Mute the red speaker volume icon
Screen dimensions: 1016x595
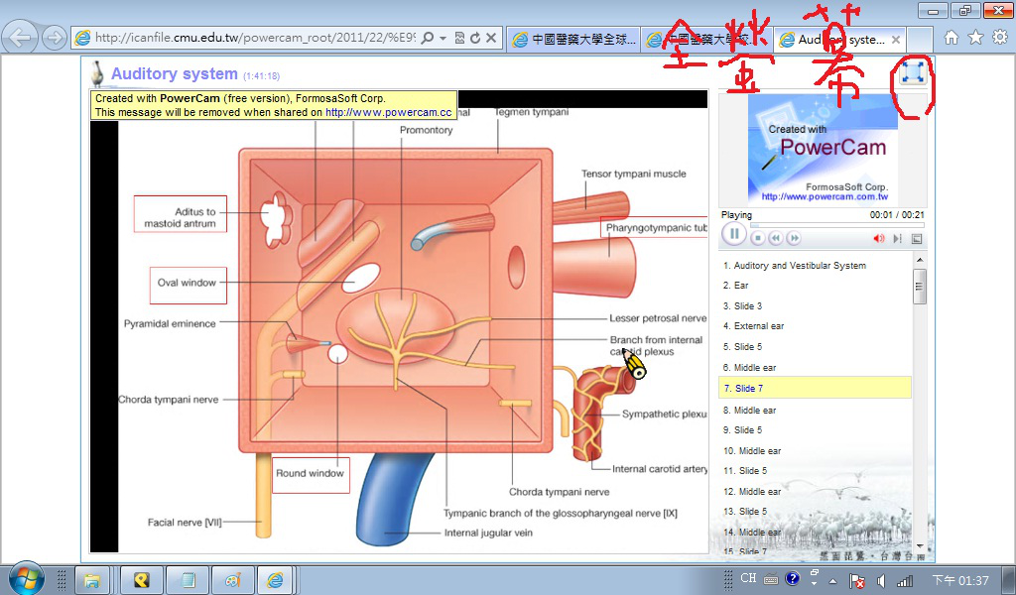878,238
